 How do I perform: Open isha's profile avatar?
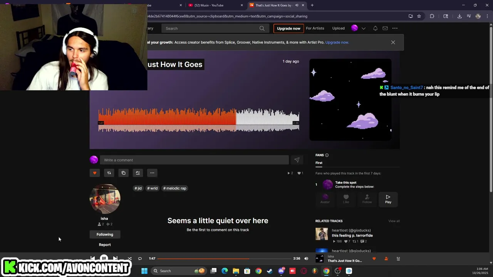coord(105,199)
